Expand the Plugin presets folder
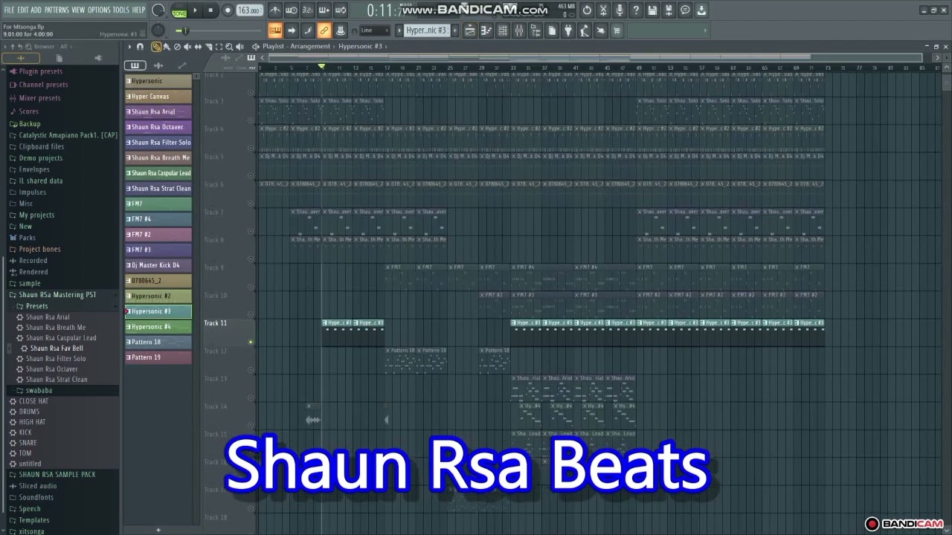 coord(40,71)
